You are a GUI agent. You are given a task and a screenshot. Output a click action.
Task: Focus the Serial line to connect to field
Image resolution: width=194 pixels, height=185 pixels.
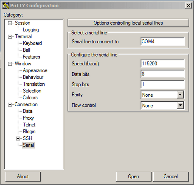coord(162,42)
